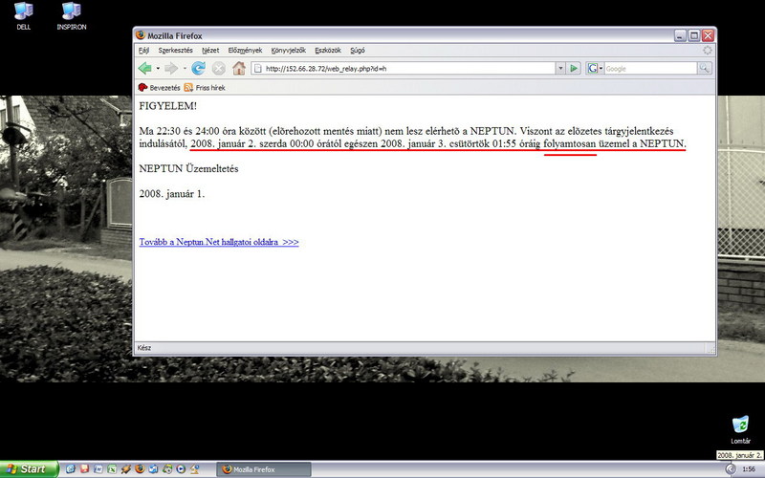Viewport: 765px width, 478px height.
Task: Launch Excel from the quick launch bar
Action: [112, 468]
